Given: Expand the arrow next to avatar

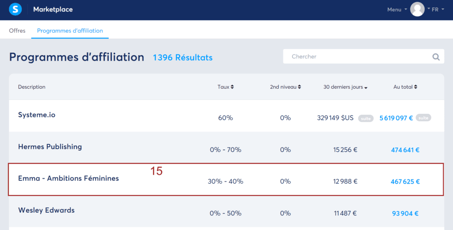Looking at the screenshot, I should coord(428,9).
